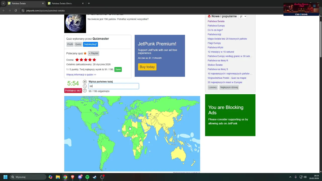Open Więcej informacji o quizie link
Image resolution: width=322 pixels, height=181 pixels.
click(x=81, y=75)
